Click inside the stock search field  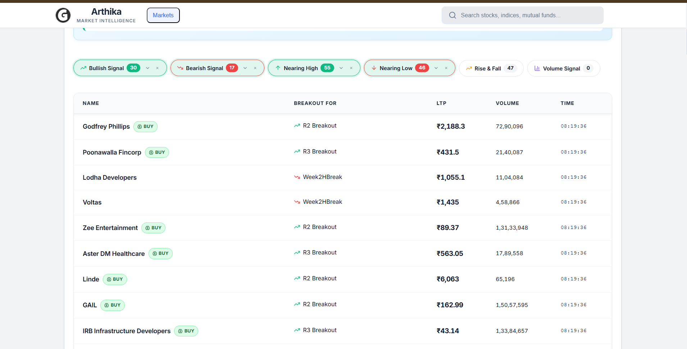pos(522,15)
